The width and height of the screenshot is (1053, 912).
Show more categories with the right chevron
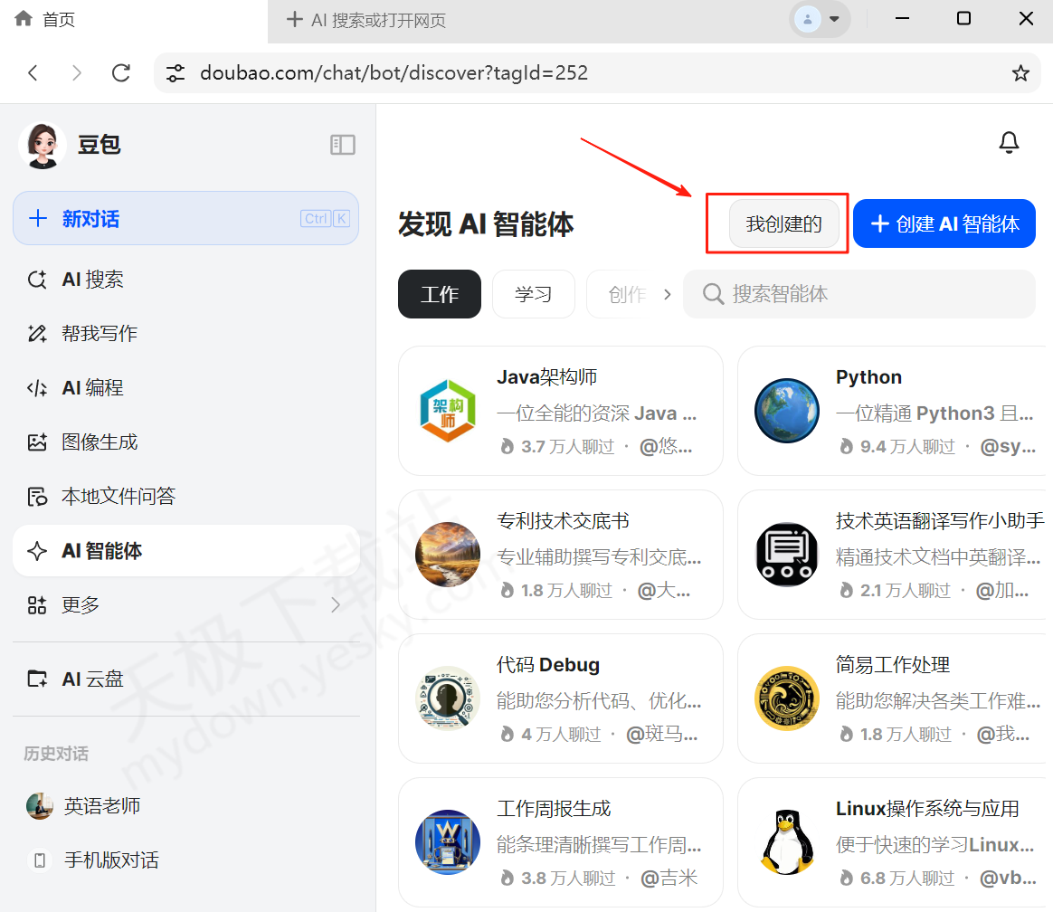pos(667,294)
